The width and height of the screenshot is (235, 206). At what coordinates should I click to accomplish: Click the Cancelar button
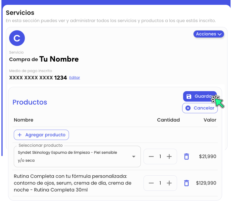200,108
